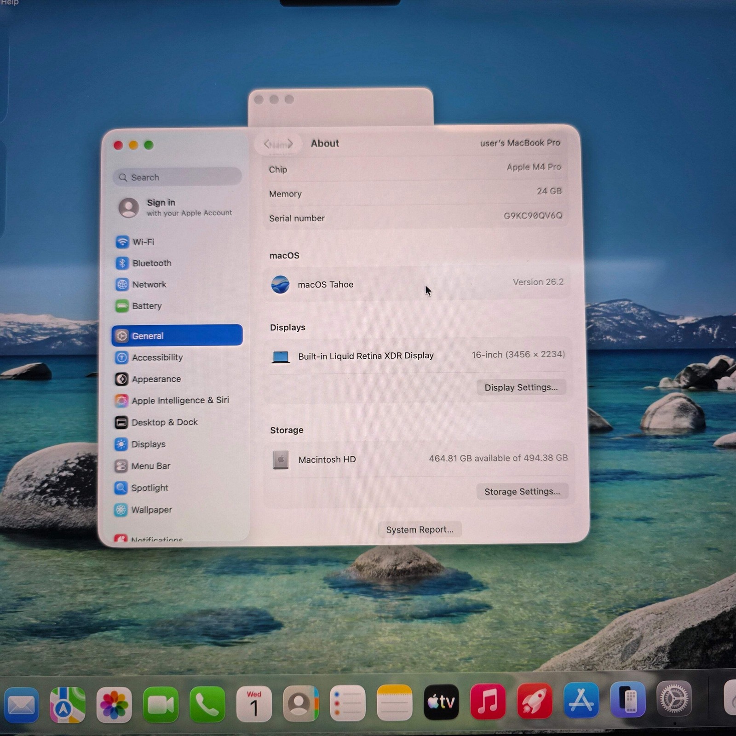
Task: Open the red rocket app in Dock
Action: pyautogui.click(x=535, y=701)
